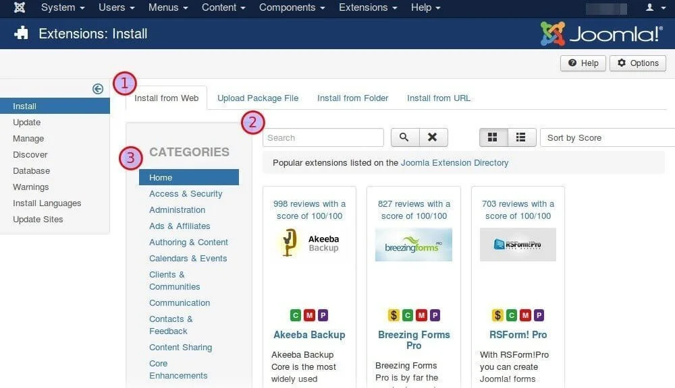The width and height of the screenshot is (675, 388).
Task: Click the Options toolbar button
Action: click(x=638, y=63)
